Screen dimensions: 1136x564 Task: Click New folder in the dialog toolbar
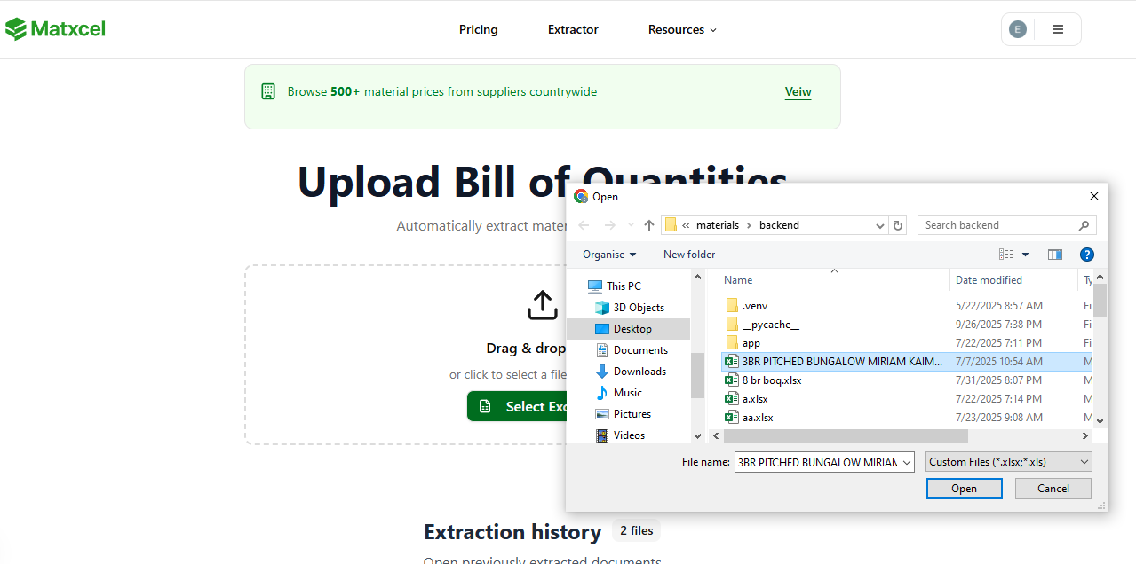point(688,255)
